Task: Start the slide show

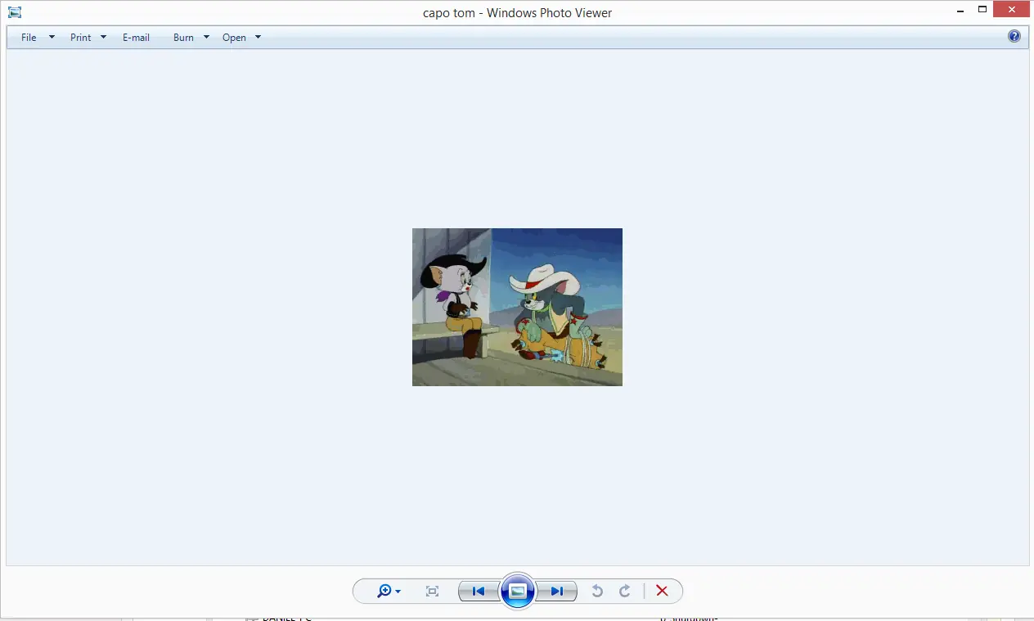Action: [x=517, y=591]
